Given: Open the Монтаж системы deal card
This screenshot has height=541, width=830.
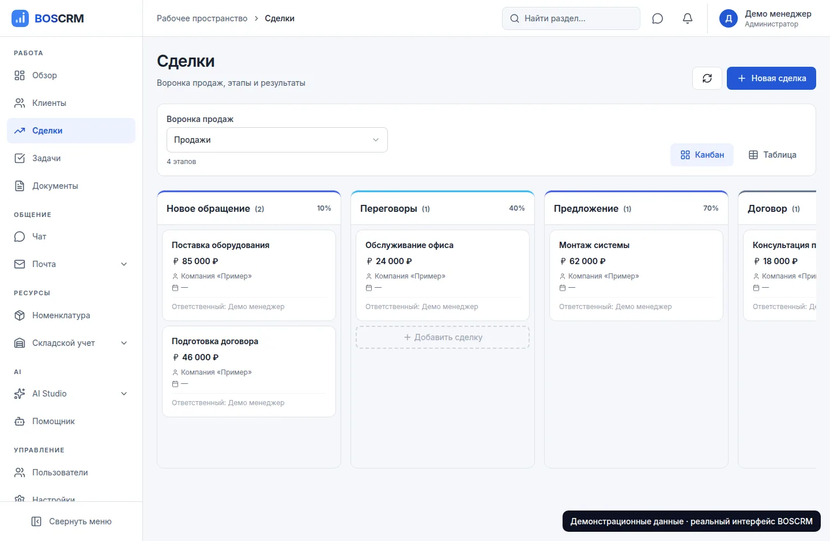Looking at the screenshot, I should [x=636, y=275].
